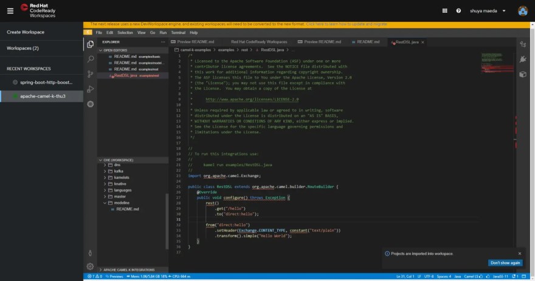Switch to the plain README.md editor tab

[x=367, y=42]
